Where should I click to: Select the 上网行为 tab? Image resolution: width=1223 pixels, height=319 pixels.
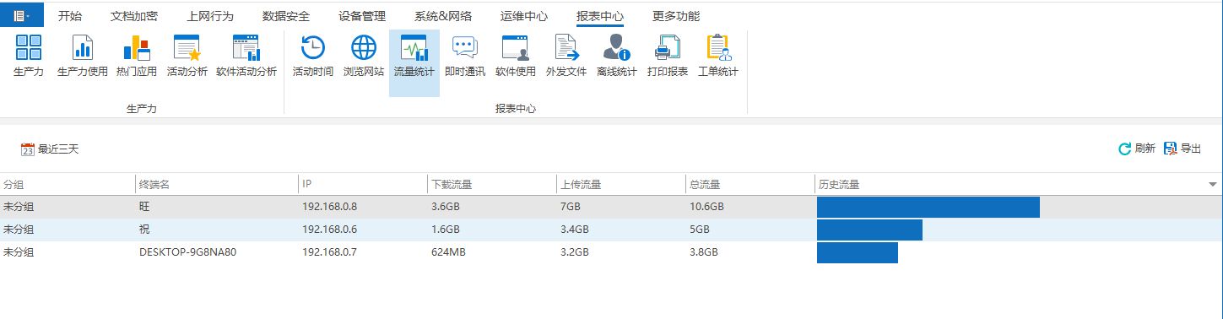click(x=210, y=16)
